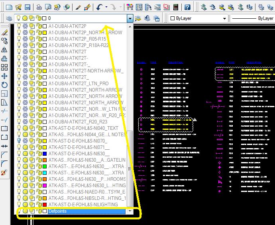
Task: Click the Copy Objects to New Layer icon
Action: (x=240, y=7)
